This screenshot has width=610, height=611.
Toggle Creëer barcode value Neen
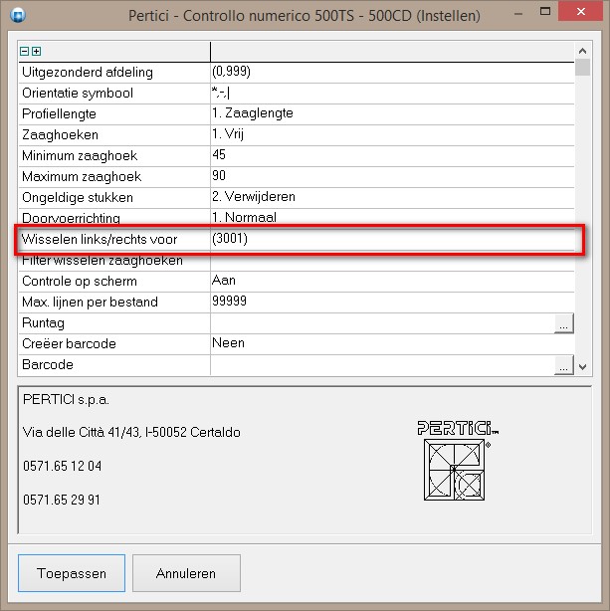coord(392,343)
